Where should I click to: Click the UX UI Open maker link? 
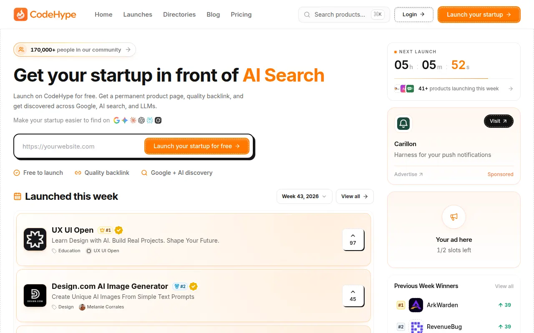click(103, 251)
